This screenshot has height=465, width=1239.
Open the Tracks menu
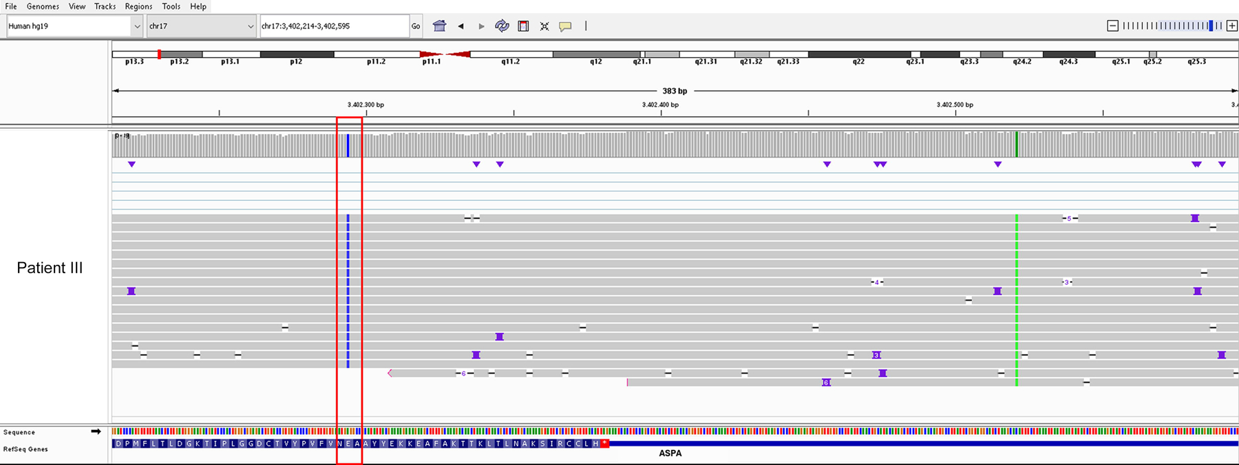pyautogui.click(x=105, y=6)
